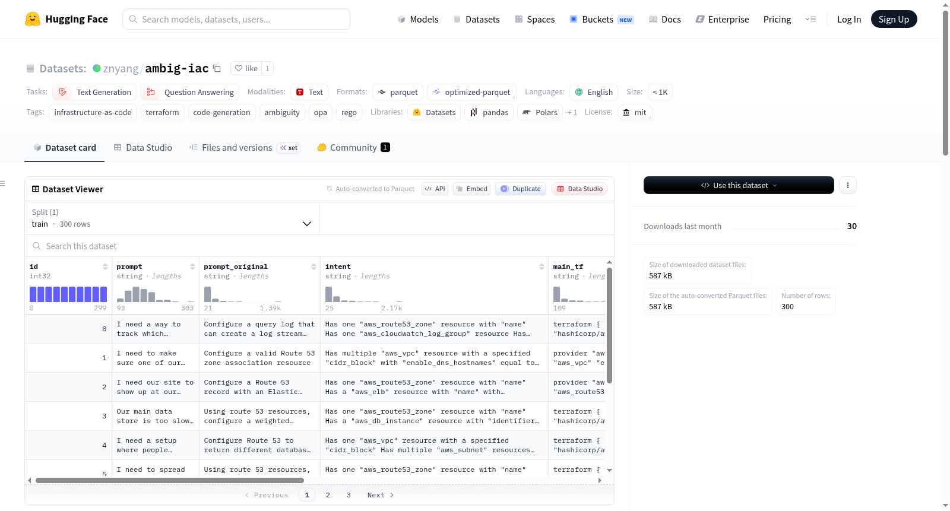Click the rego tag

(349, 112)
